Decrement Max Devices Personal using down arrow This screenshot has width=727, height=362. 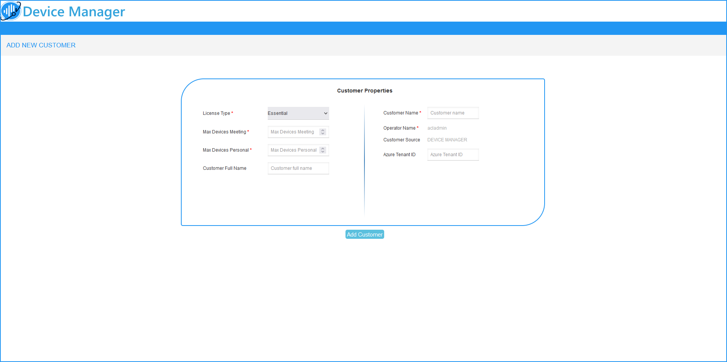click(323, 152)
